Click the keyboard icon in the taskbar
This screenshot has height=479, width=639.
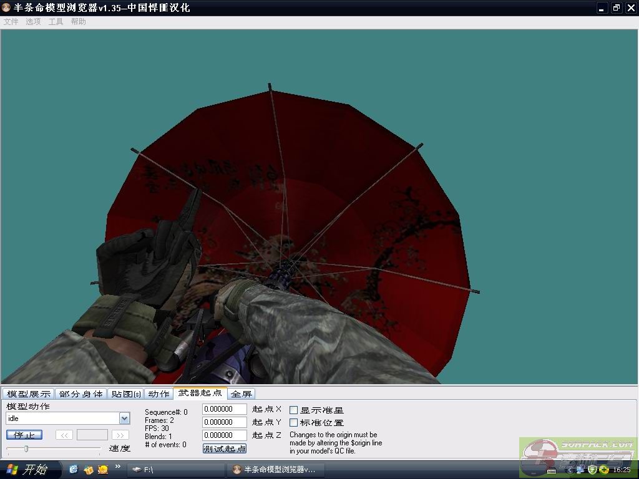point(552,470)
